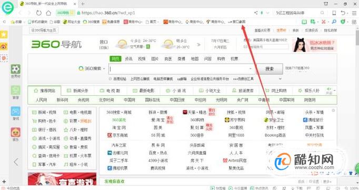
Task: Open the Weibo eye icon in sidebar
Action: coord(4,46)
